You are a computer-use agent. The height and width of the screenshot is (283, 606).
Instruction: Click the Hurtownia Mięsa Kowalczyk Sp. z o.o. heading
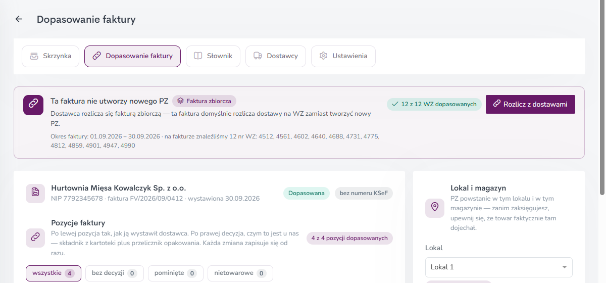pos(119,188)
